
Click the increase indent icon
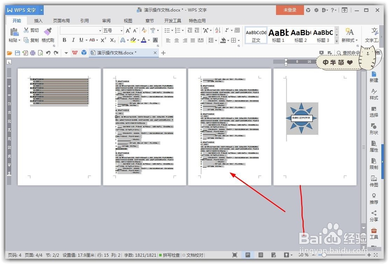point(197,30)
